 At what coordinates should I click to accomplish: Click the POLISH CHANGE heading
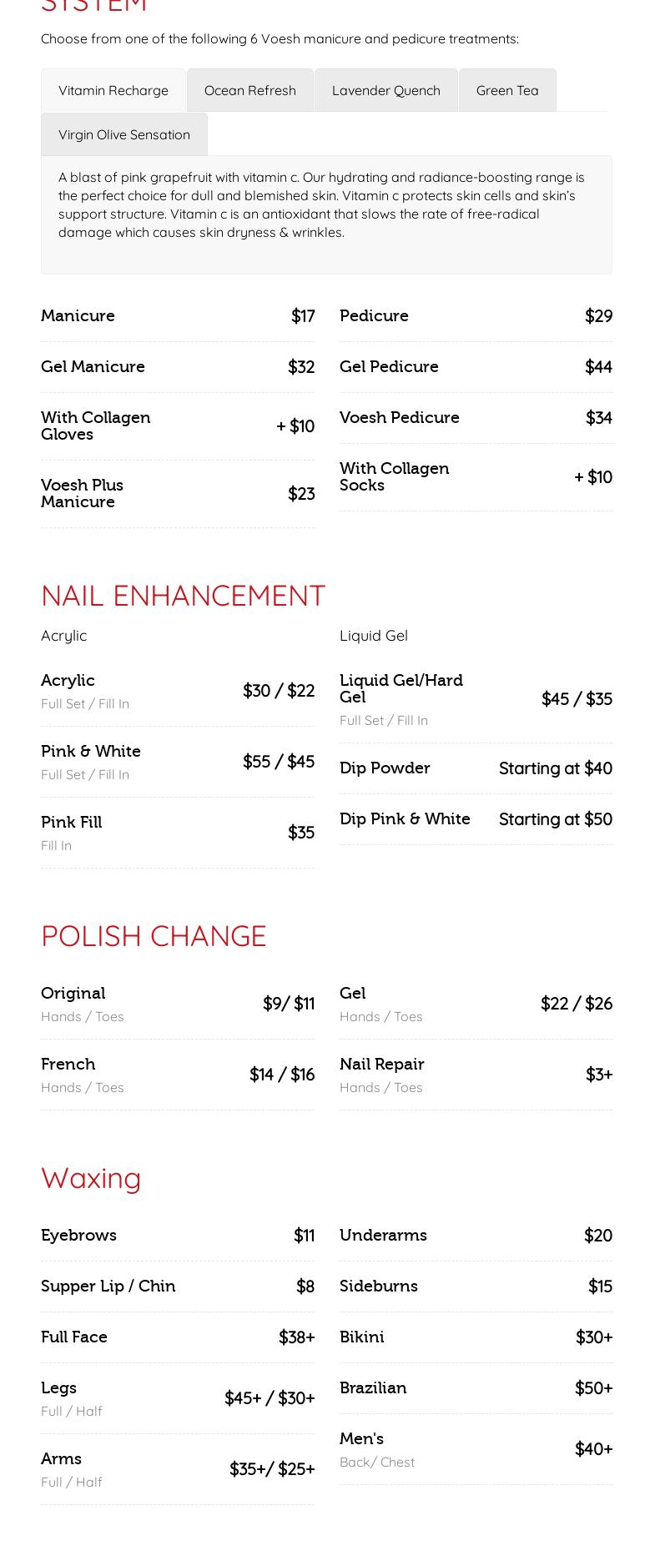[x=154, y=936]
